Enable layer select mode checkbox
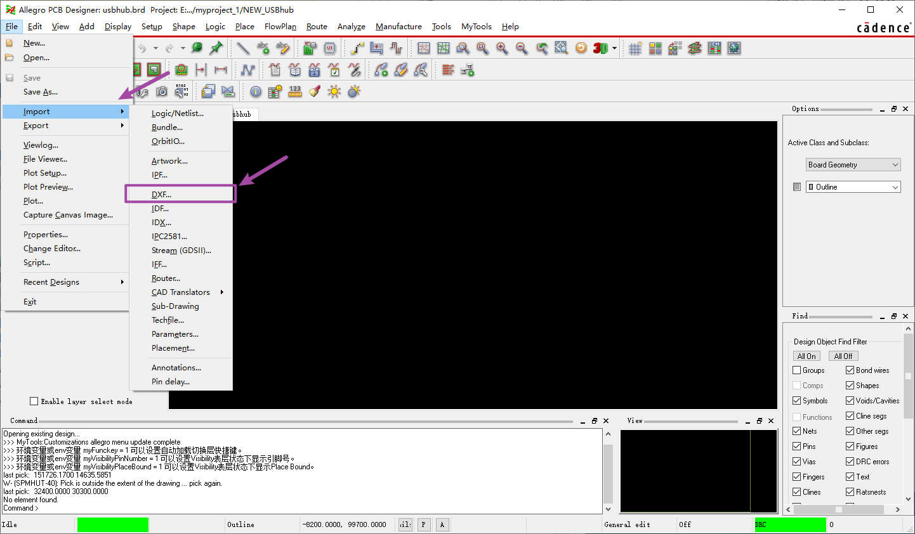 pyautogui.click(x=34, y=401)
